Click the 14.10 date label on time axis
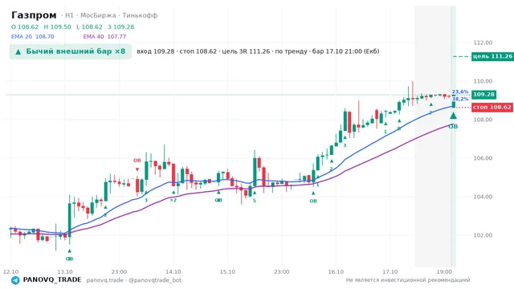Image resolution: width=514 pixels, height=289 pixels. (x=173, y=271)
